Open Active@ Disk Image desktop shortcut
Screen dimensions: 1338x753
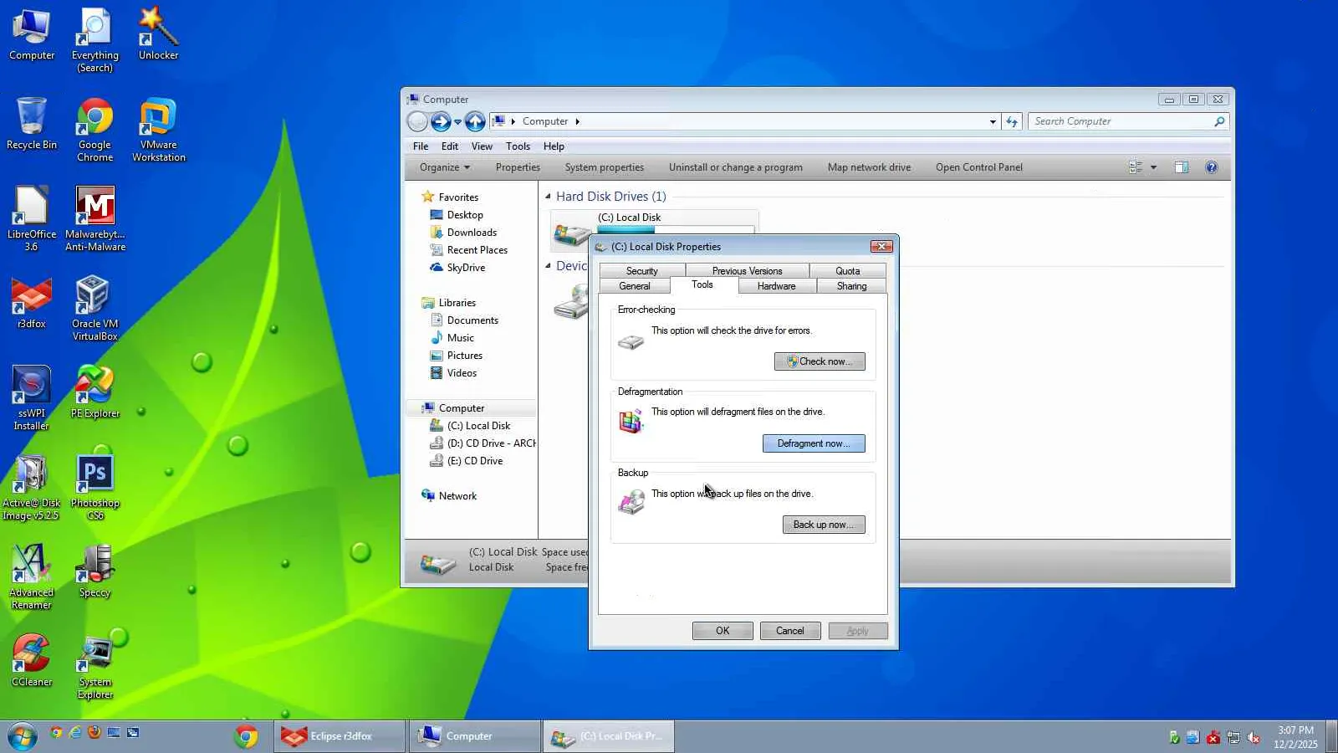(x=32, y=488)
